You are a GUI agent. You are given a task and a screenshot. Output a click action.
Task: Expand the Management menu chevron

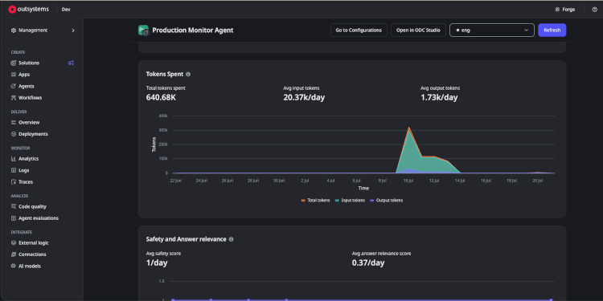(x=73, y=31)
